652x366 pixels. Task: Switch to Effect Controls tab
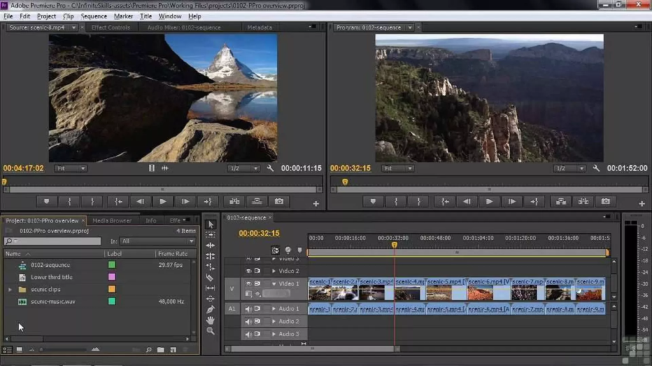point(111,27)
